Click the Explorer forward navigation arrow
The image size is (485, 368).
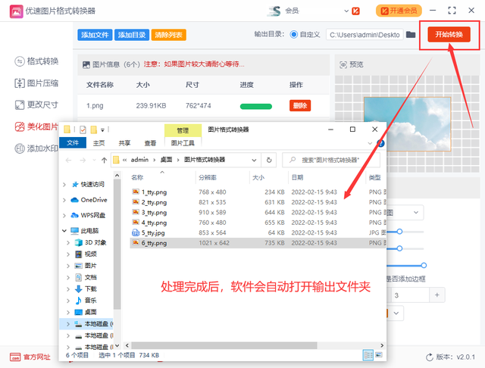point(83,160)
